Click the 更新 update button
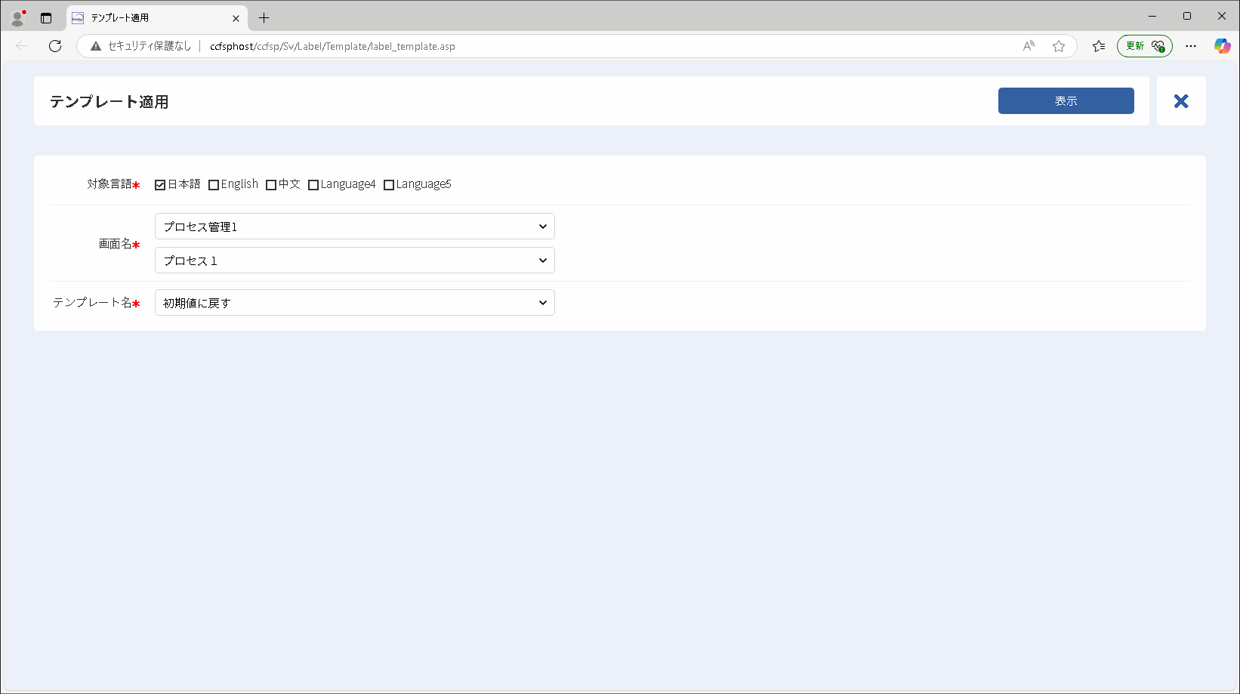The width and height of the screenshot is (1240, 694). click(x=1145, y=46)
